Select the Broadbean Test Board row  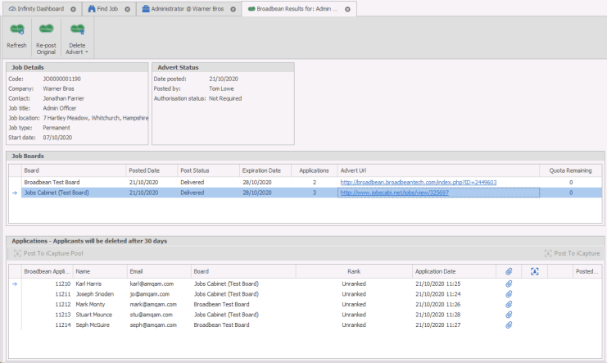point(74,182)
